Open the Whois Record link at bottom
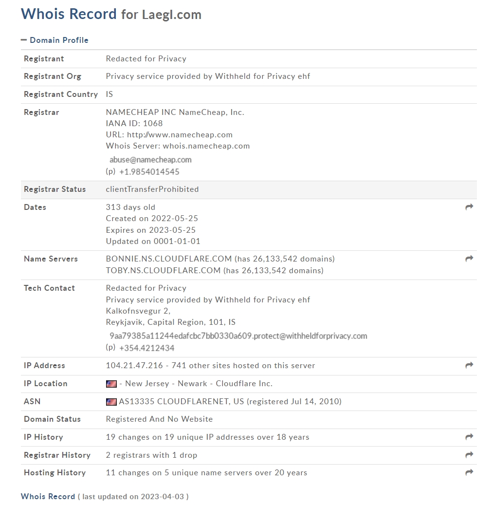The height and width of the screenshot is (505, 492). click(48, 496)
